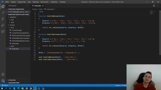Screen dimensions: 161x90
Task: Click the VS Code logo in title bar
Action: pyautogui.click(x=2, y=2)
